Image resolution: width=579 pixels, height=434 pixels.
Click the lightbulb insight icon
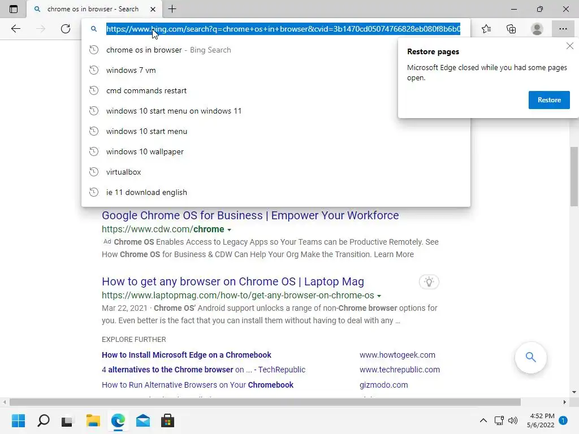tap(429, 282)
